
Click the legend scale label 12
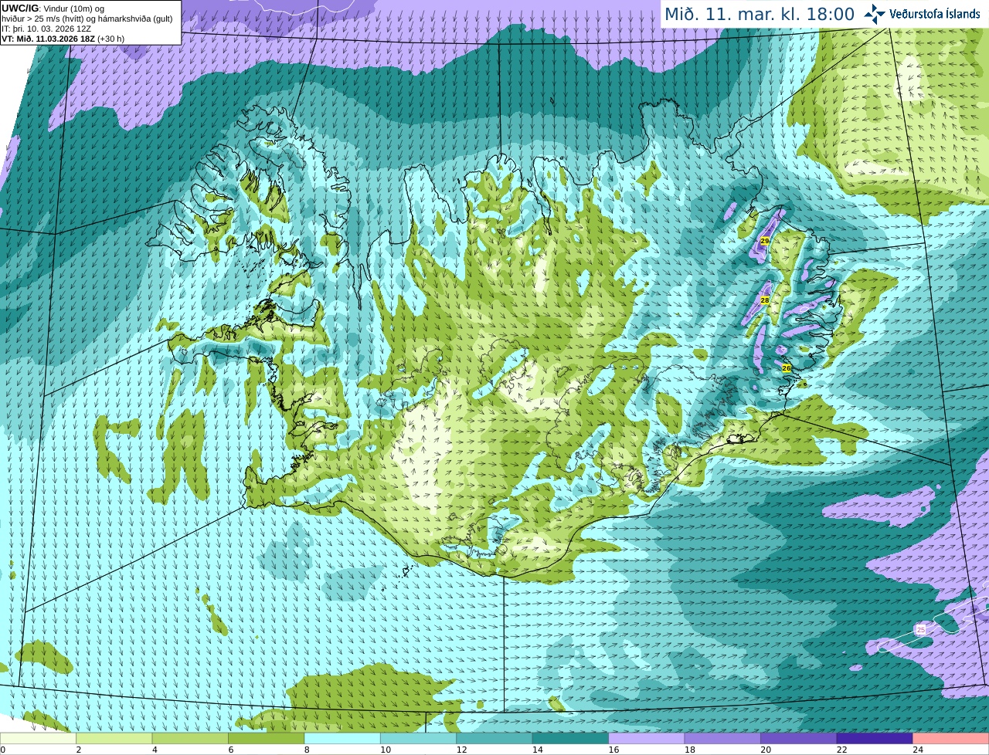(462, 750)
